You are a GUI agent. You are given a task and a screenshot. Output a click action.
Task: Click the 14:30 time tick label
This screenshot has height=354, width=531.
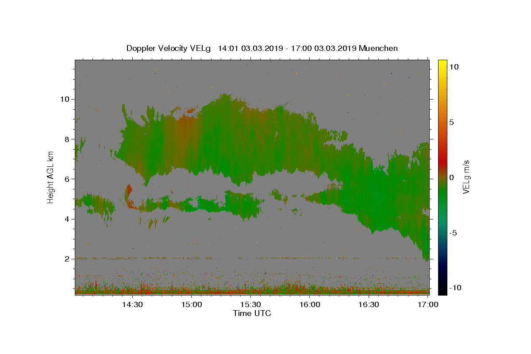pyautogui.click(x=132, y=304)
